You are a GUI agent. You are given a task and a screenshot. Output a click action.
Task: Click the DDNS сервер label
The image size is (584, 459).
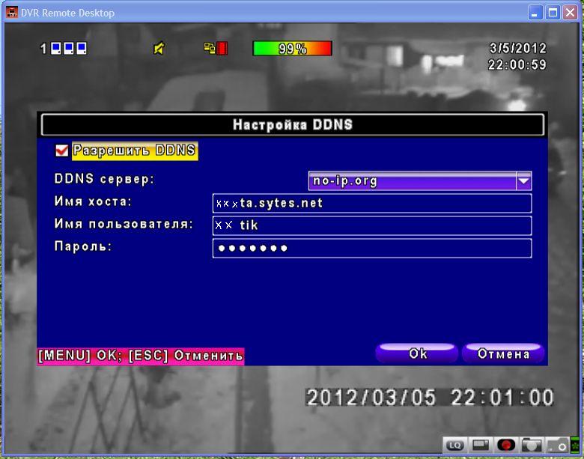[104, 179]
